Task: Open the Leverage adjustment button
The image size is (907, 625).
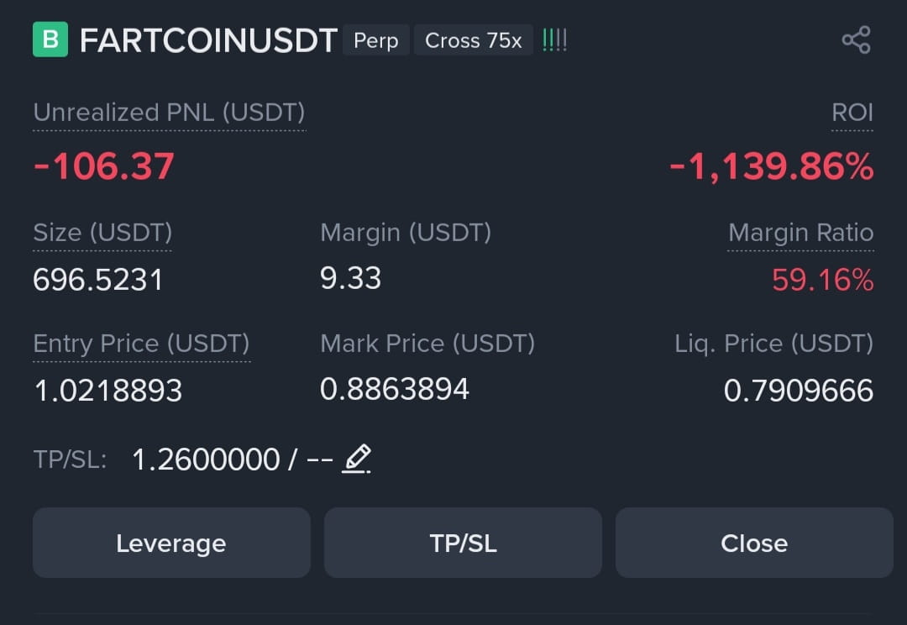Action: tap(172, 543)
